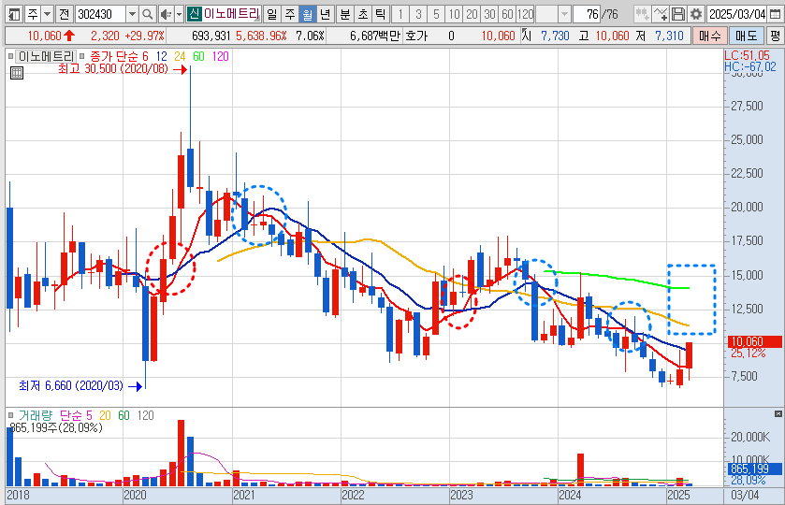Select tick chart 틱 period

[381, 14]
